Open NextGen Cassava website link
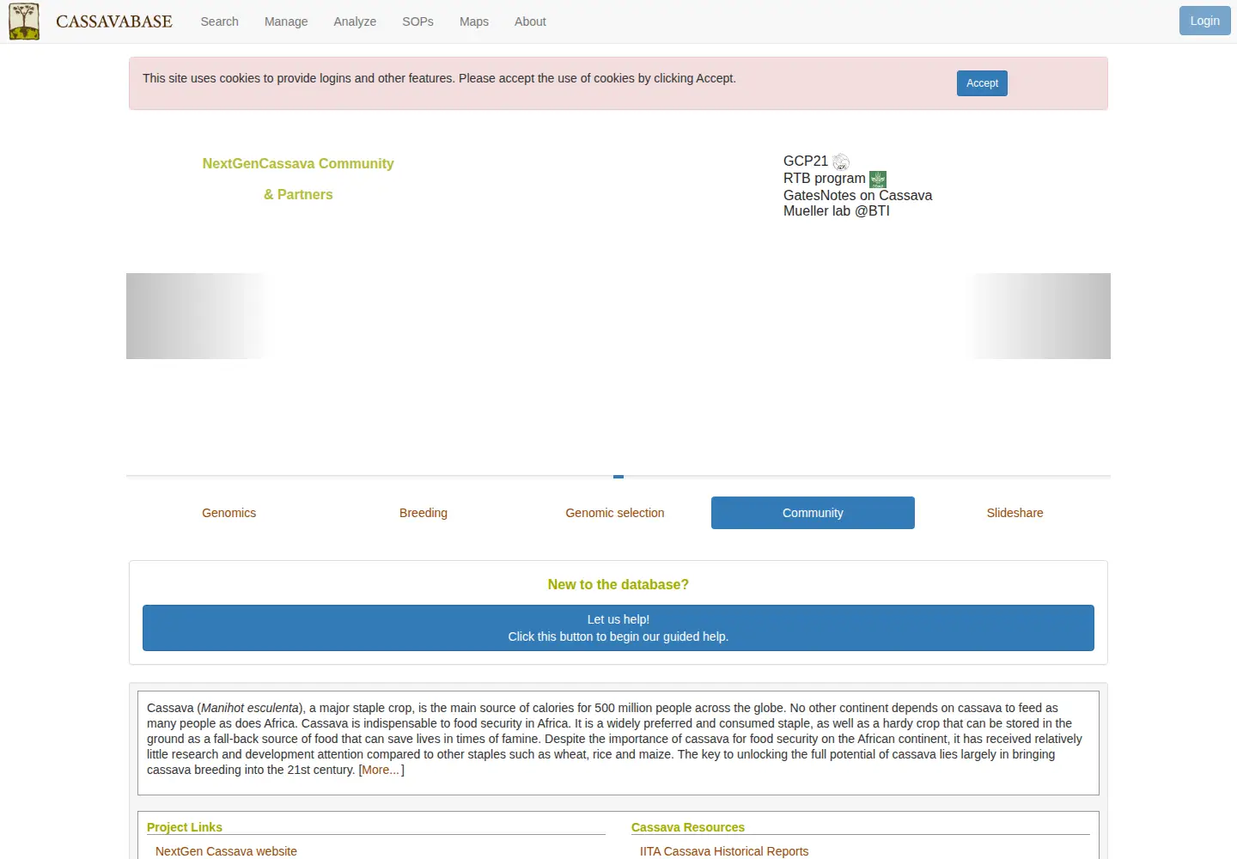Viewport: 1237px width, 859px height. point(226,851)
